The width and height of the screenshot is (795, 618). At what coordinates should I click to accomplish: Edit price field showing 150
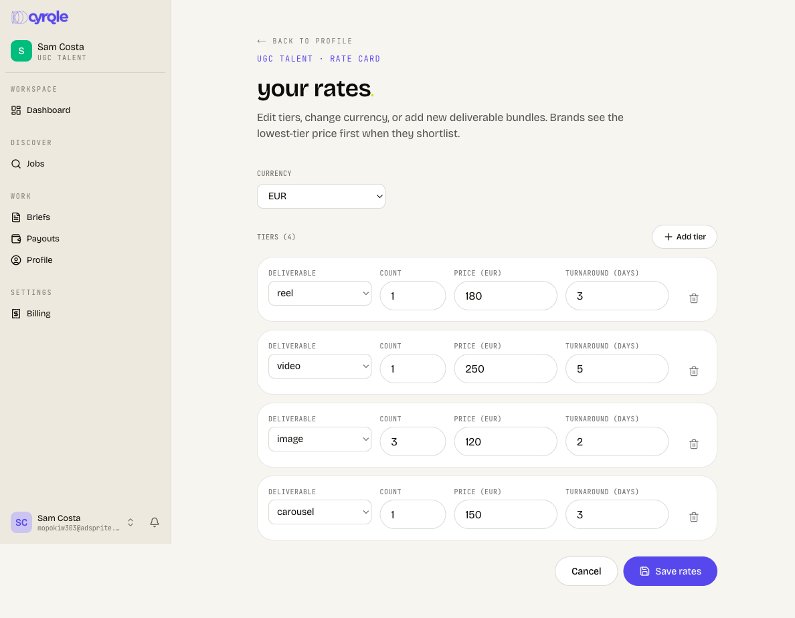click(505, 514)
